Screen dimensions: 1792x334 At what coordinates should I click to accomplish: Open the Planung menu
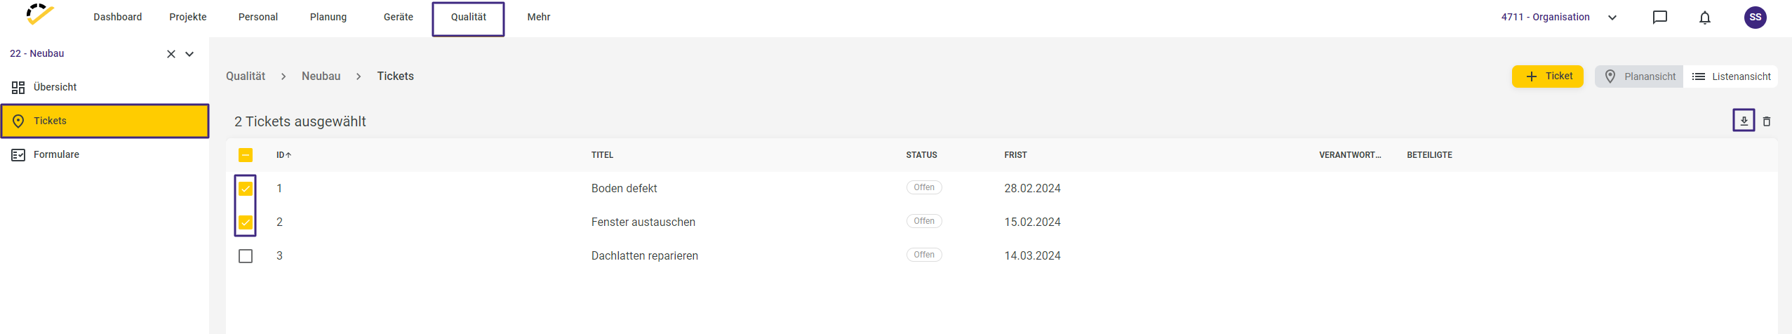coord(328,17)
